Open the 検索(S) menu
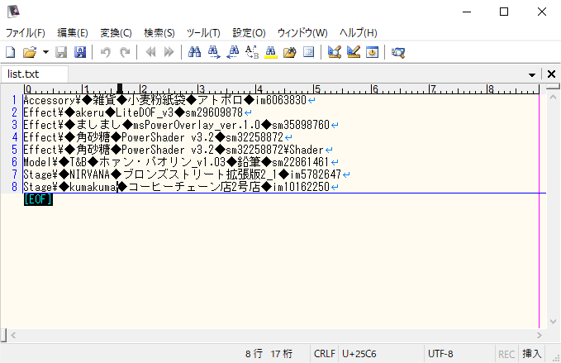The height and width of the screenshot is (363, 561). pos(159,33)
